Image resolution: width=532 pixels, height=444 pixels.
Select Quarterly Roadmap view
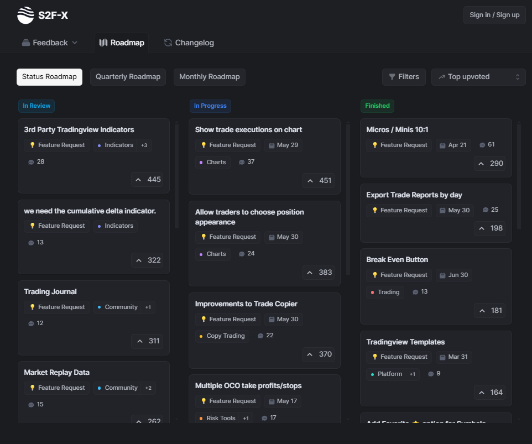pyautogui.click(x=128, y=77)
